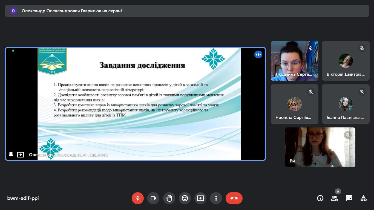
Task: Select Іванна Павлівна's participant tile
Action: pyautogui.click(x=346, y=104)
